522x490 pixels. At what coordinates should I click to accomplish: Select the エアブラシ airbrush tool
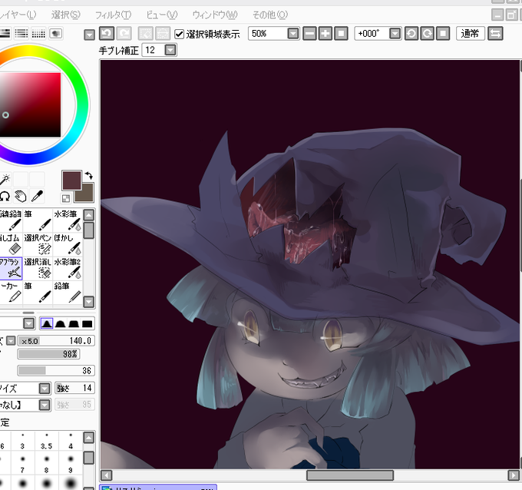point(11,268)
